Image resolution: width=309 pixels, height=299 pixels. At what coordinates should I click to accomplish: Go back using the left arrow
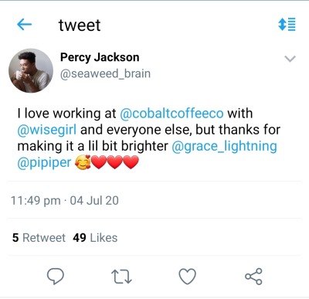pyautogui.click(x=24, y=25)
